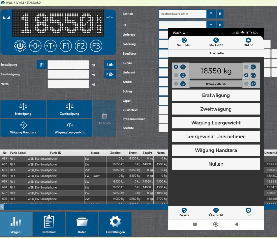This screenshot has width=277, height=238.
Task: Click camera 2 icon next to Zweitwägung
Action: [x=110, y=74]
